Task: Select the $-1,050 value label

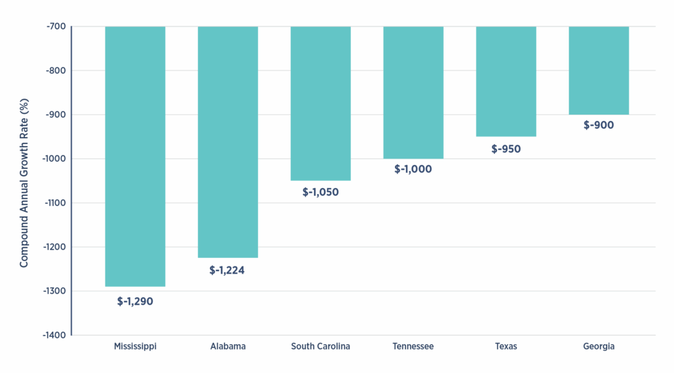Action: (x=321, y=193)
